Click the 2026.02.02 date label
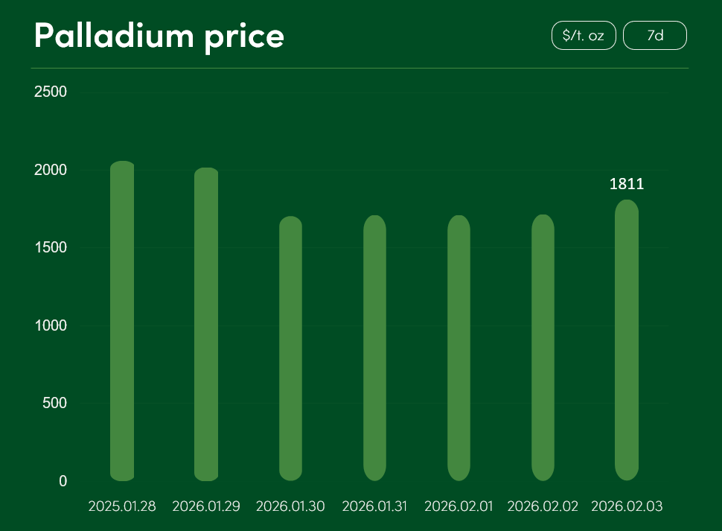This screenshot has width=722, height=531. (543, 506)
